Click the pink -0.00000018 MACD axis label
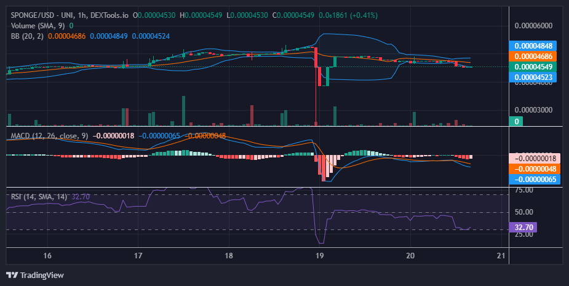This screenshot has height=286, width=569. (535, 159)
